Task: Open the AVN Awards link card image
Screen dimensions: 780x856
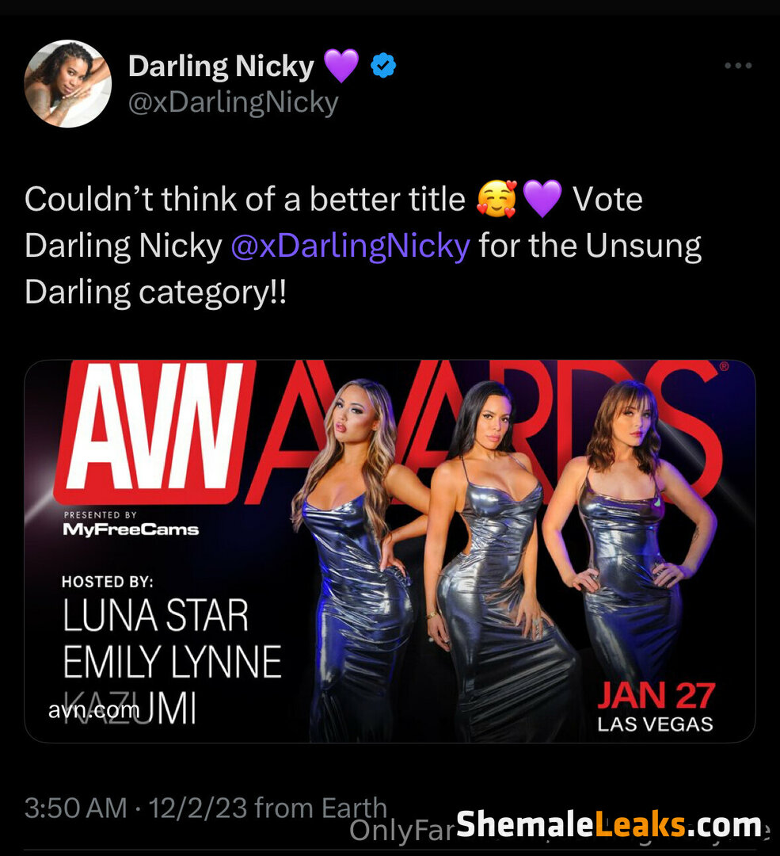Action: (x=390, y=552)
